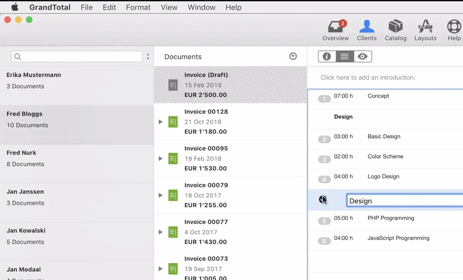The height and width of the screenshot is (280, 463).
Task: Open the File menu
Action: [x=86, y=7]
